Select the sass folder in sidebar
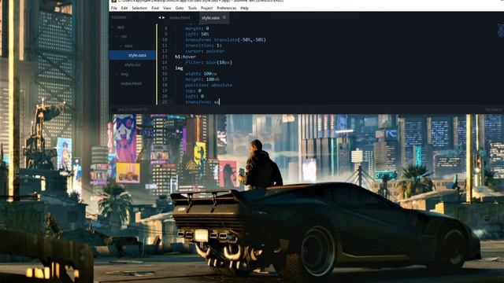The height and width of the screenshot is (283, 504). pos(128,46)
